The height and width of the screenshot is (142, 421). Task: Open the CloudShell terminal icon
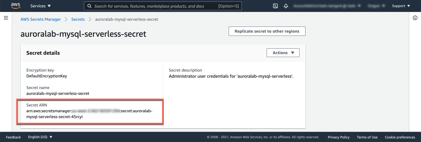click(x=275, y=6)
